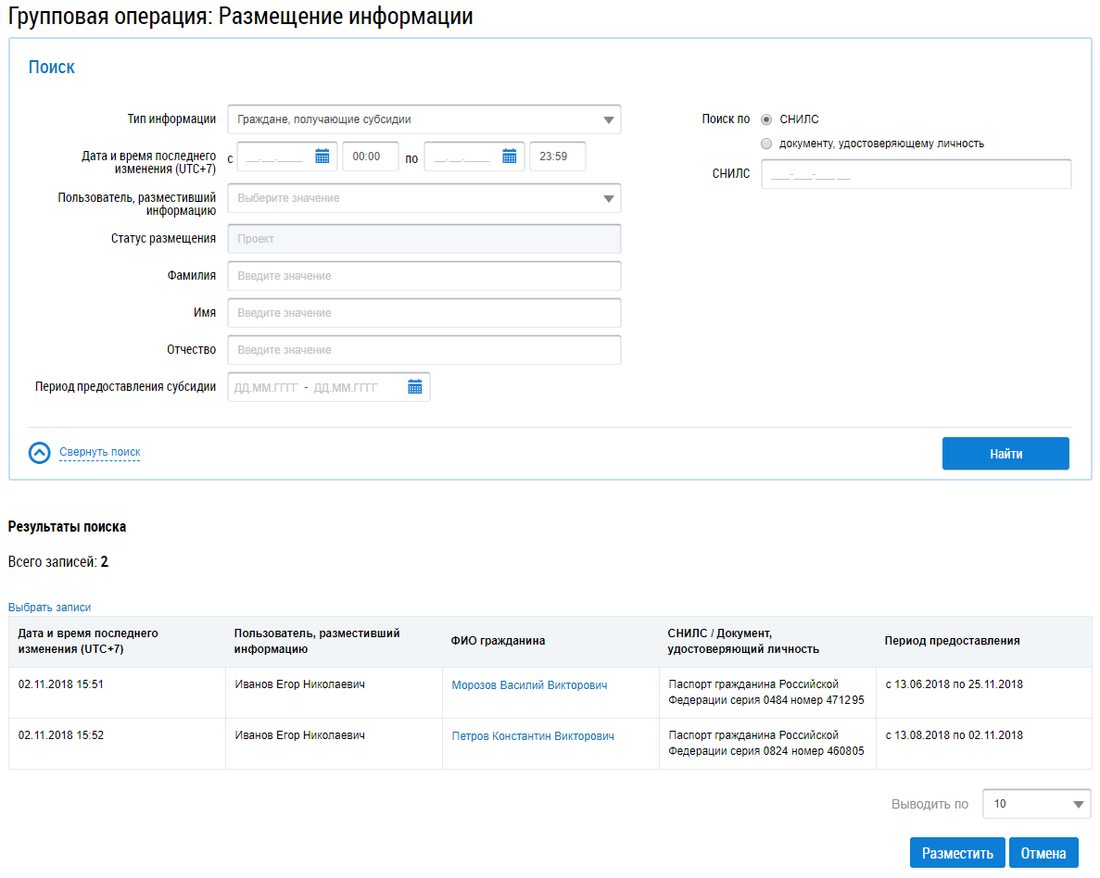The image size is (1100, 878).
Task: Open the Пользователь, разместивший информацию dropdown
Action: point(424,198)
